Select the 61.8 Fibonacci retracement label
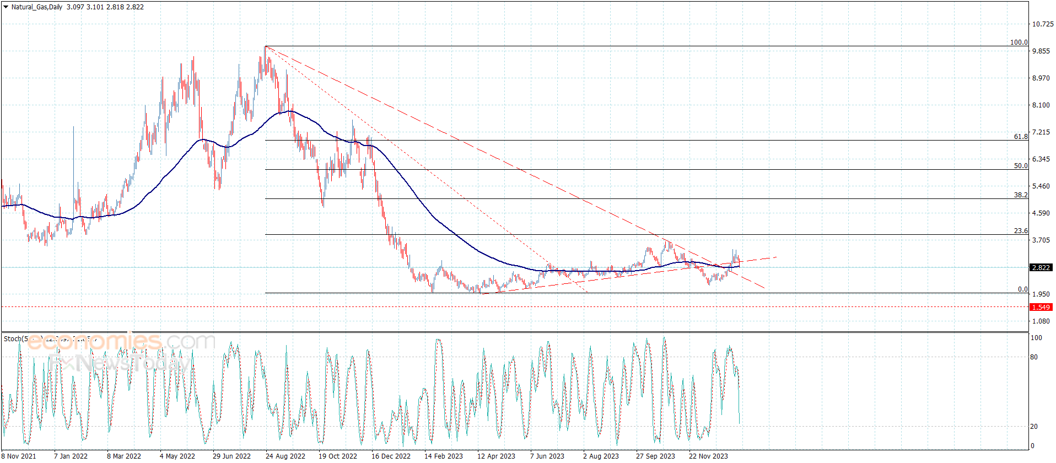This screenshot has width=1056, height=463. click(x=1021, y=137)
